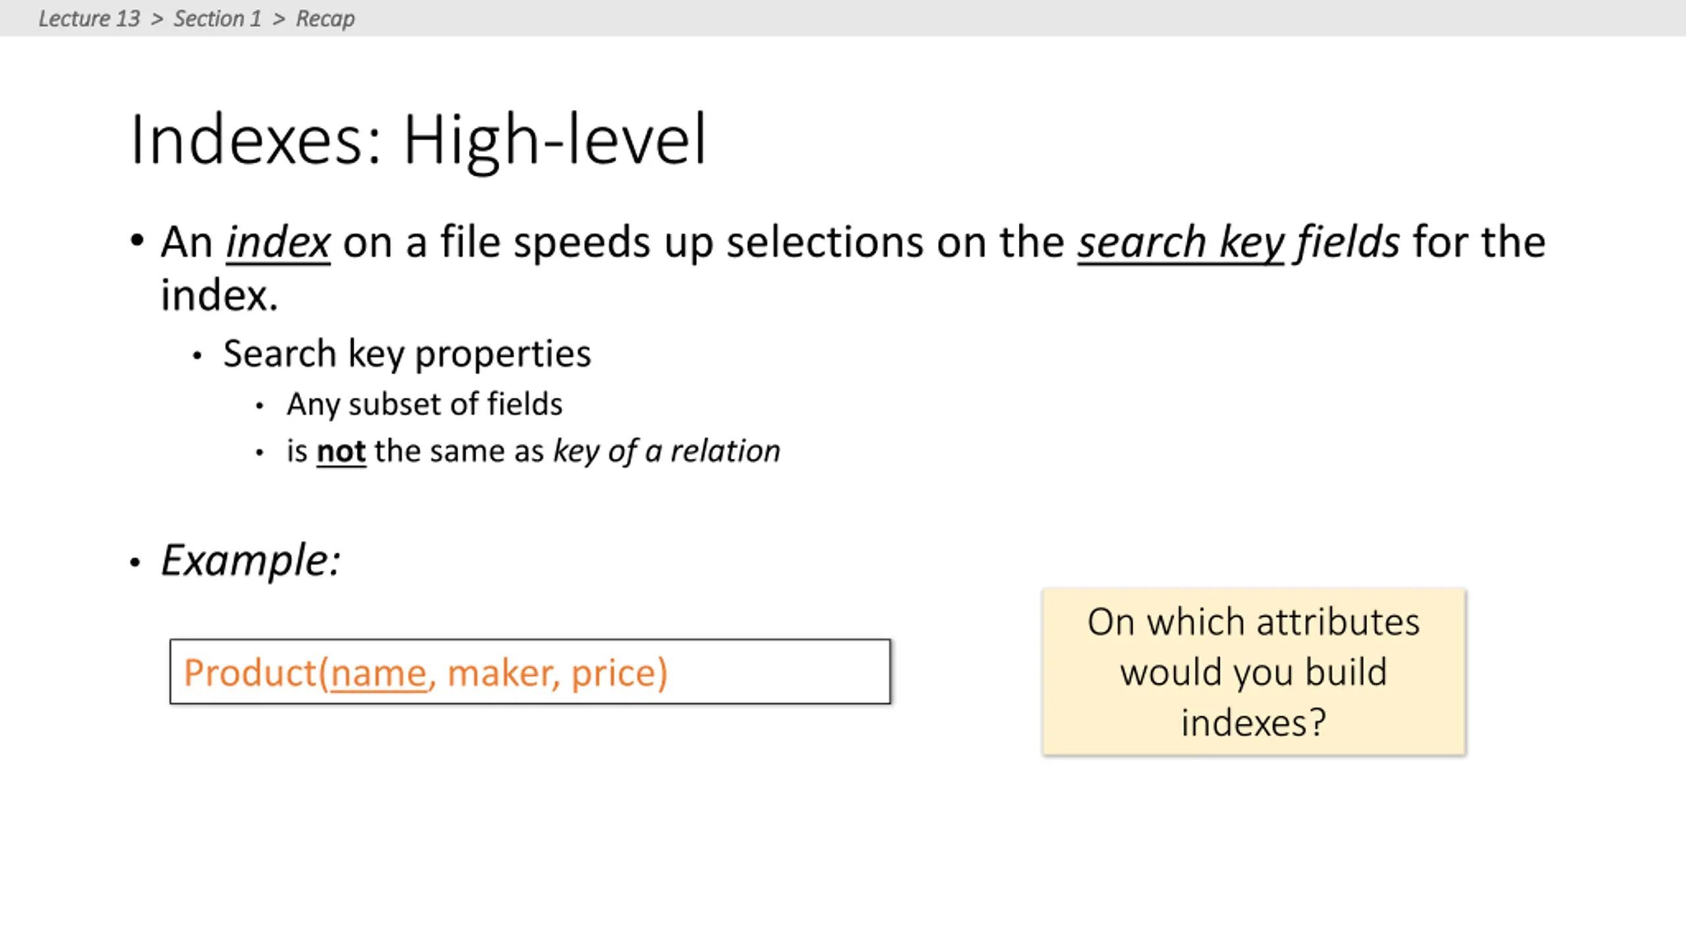The image size is (1686, 948).
Task: Click the title Indexes: High-level
Action: coord(419,140)
